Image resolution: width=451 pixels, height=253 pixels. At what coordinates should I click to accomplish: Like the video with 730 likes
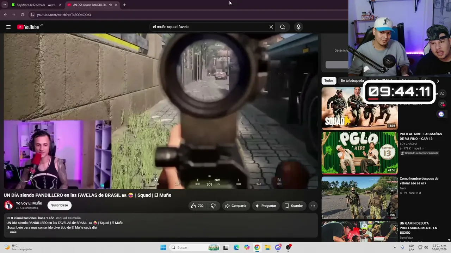pyautogui.click(x=197, y=206)
